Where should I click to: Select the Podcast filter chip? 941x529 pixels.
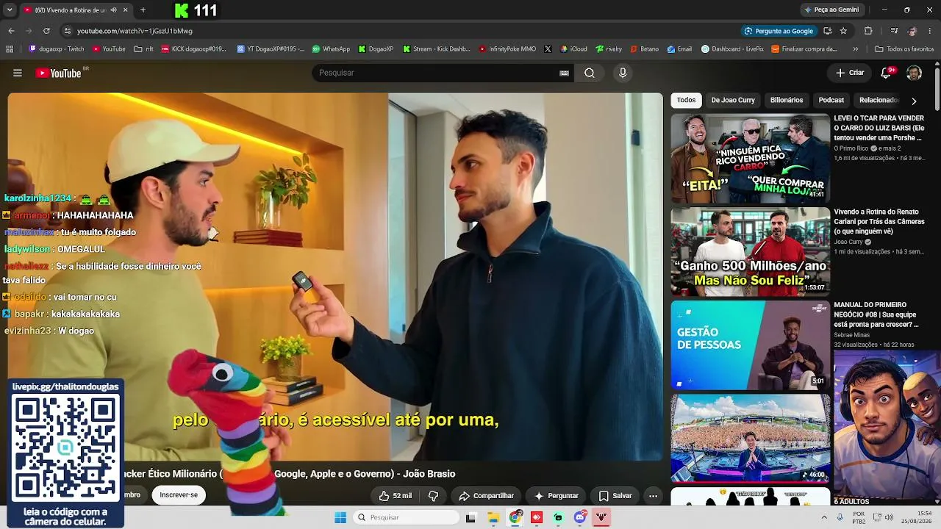(831, 100)
